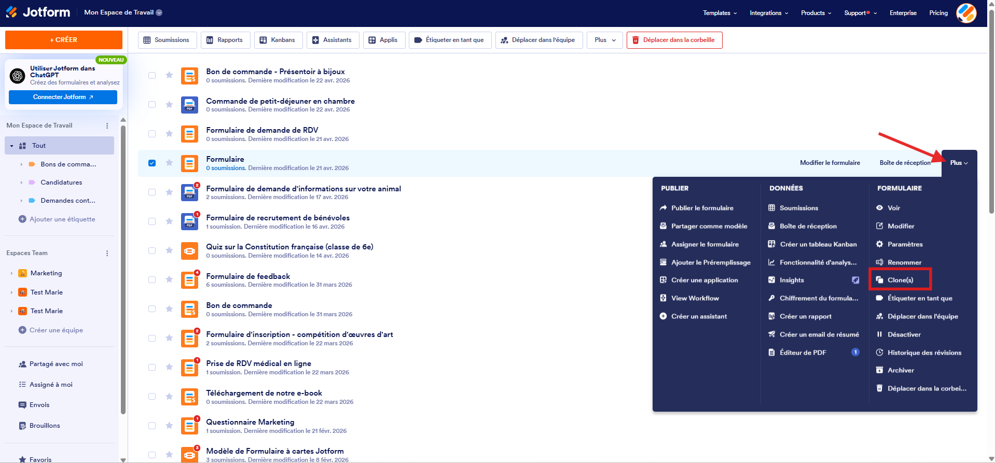Click the Quiz sur la Constitution française form icon
Viewport: 995px width, 463px height.
pos(189,251)
